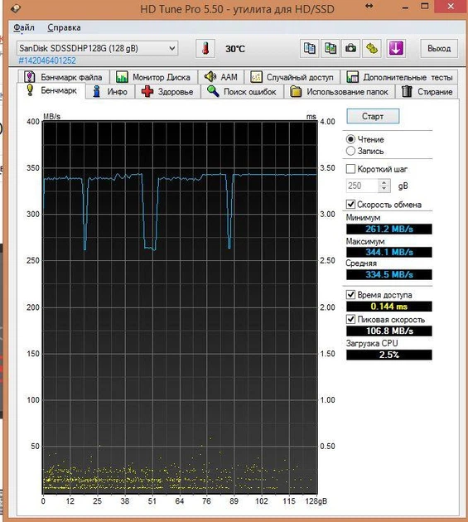Maximize the HD Tune Pro window
This screenshot has height=522, width=468.
425,7
